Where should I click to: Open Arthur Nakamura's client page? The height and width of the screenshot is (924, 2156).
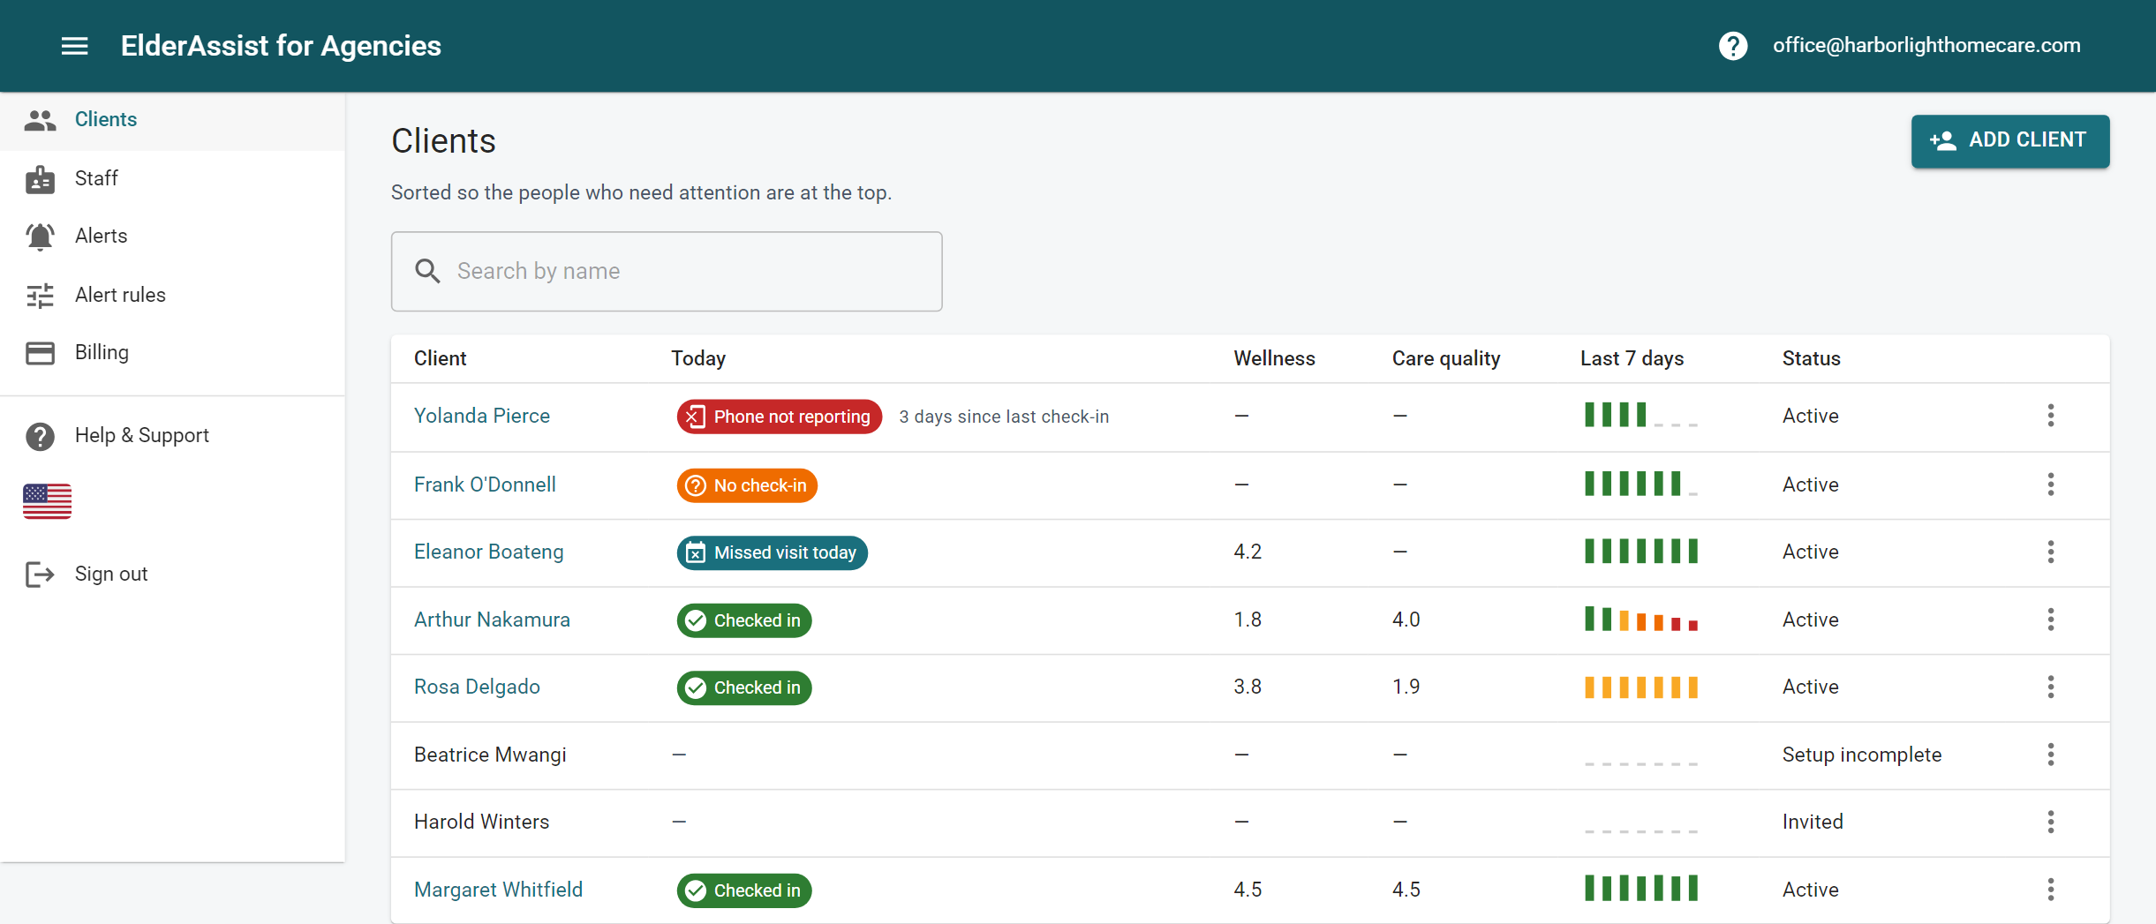click(492, 620)
